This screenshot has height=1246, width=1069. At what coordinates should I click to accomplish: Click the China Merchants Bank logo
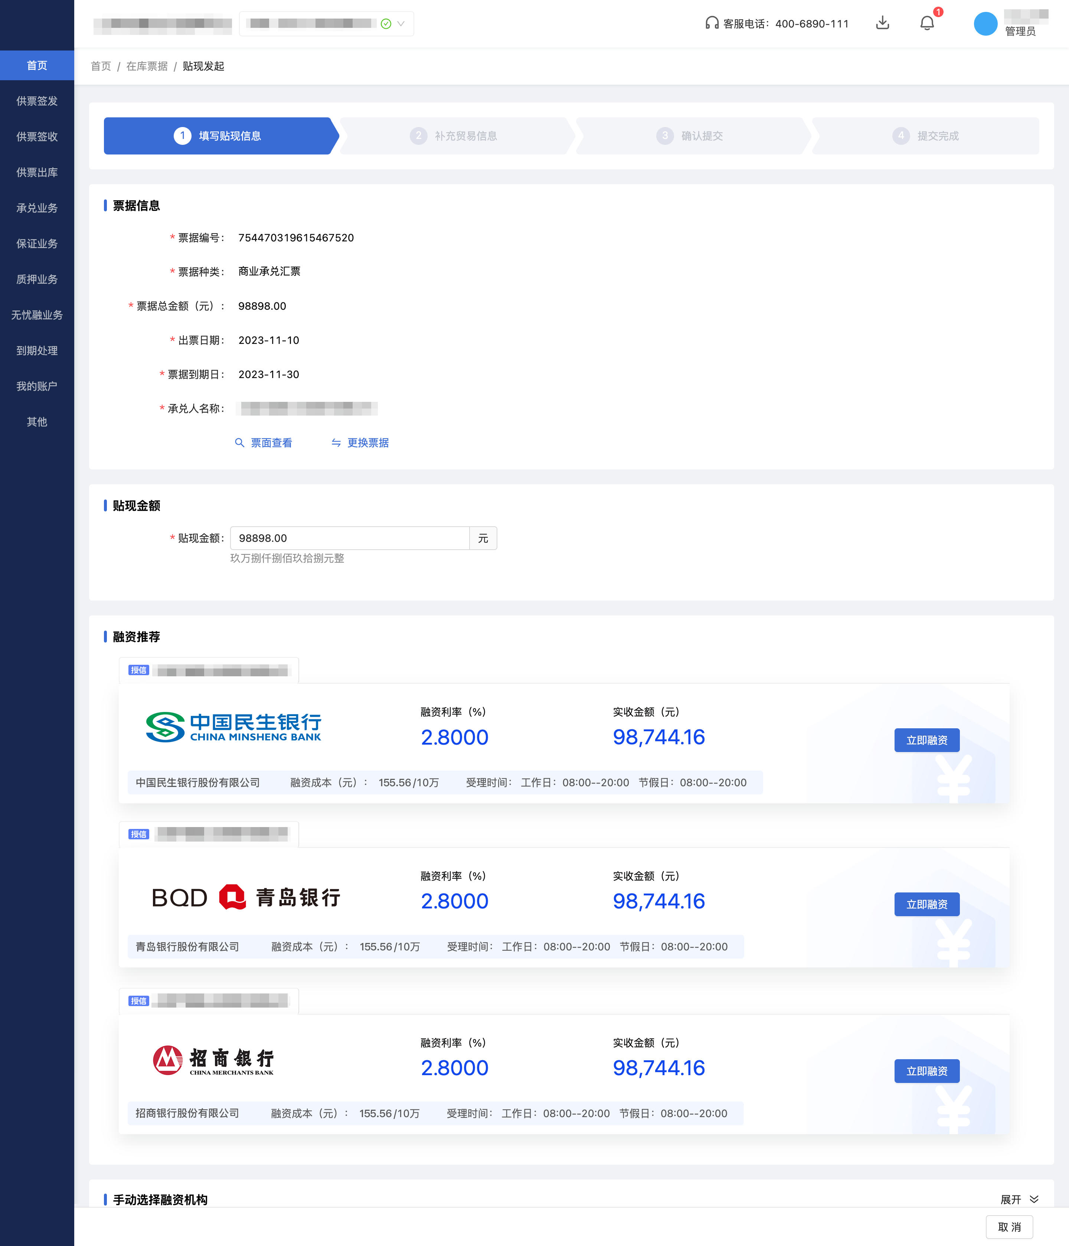coord(213,1060)
